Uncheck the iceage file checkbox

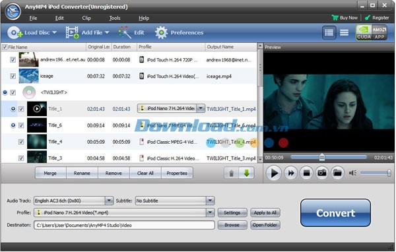click(x=13, y=76)
